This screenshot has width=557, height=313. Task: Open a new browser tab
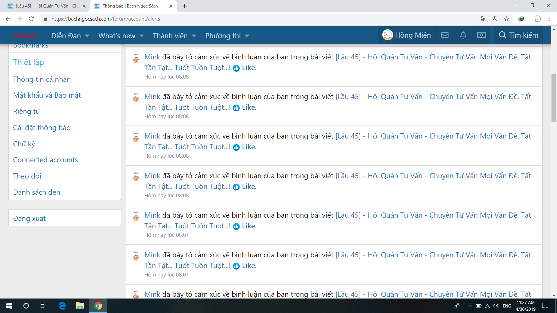pyautogui.click(x=185, y=6)
